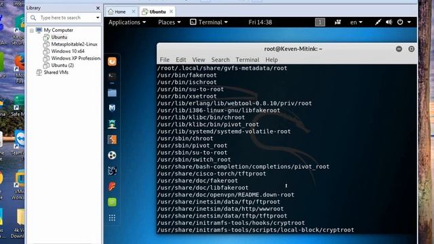The height and width of the screenshot is (244, 434).
Task: Click '/usr/share/doc/openvpn/README.down-root' line
Action: coord(226,195)
